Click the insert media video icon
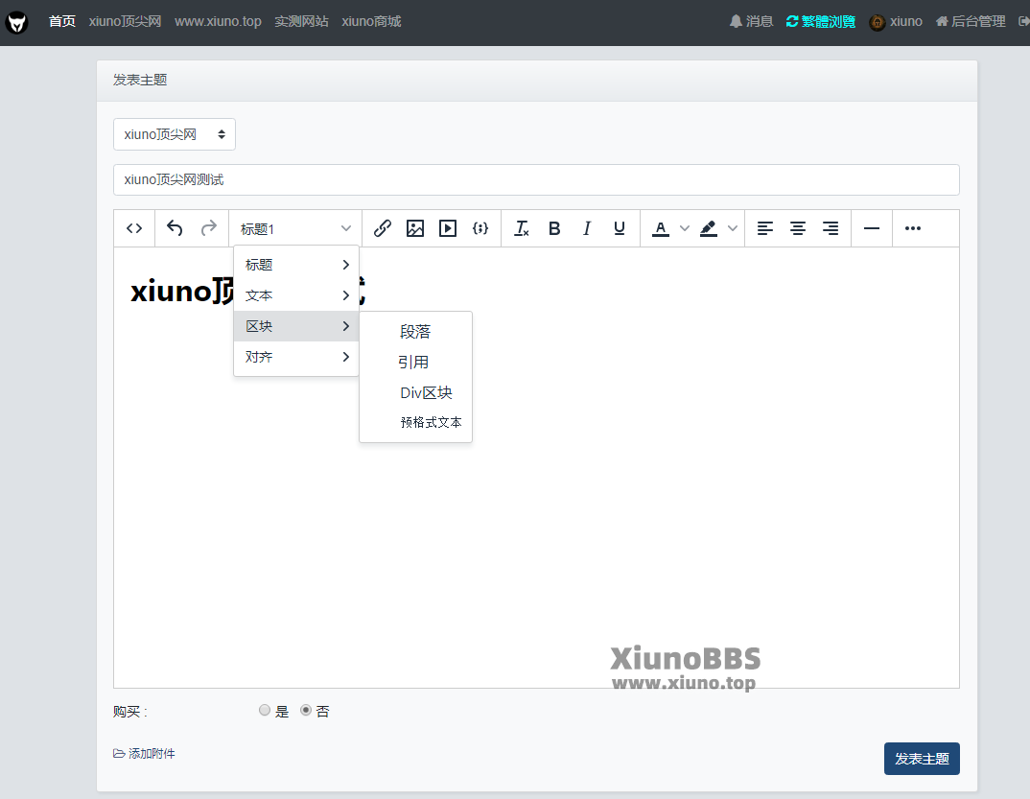 [x=448, y=228]
